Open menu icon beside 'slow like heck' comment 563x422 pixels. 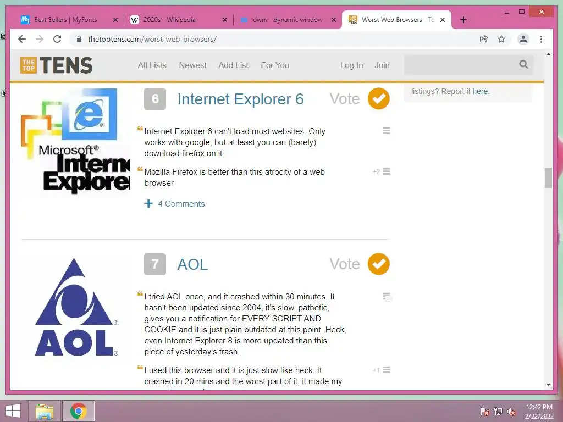coord(386,370)
